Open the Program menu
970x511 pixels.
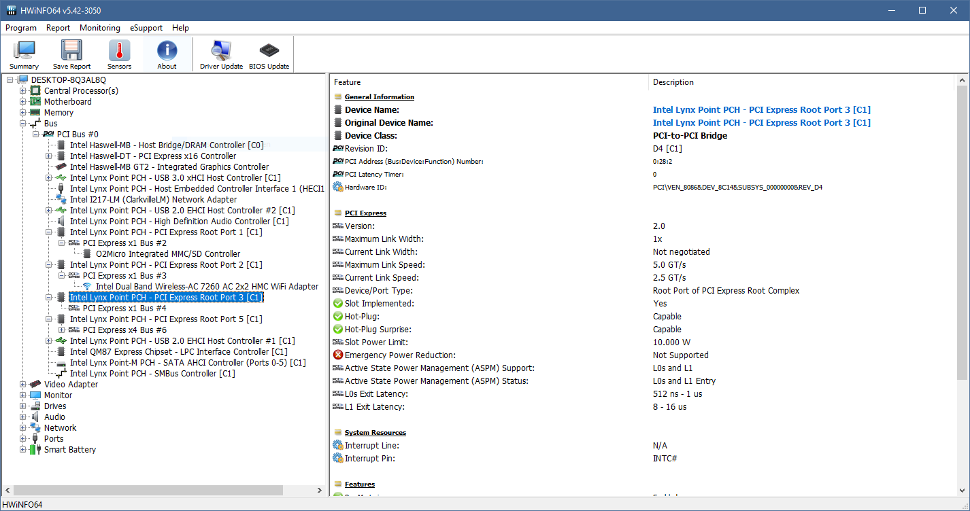coord(21,28)
